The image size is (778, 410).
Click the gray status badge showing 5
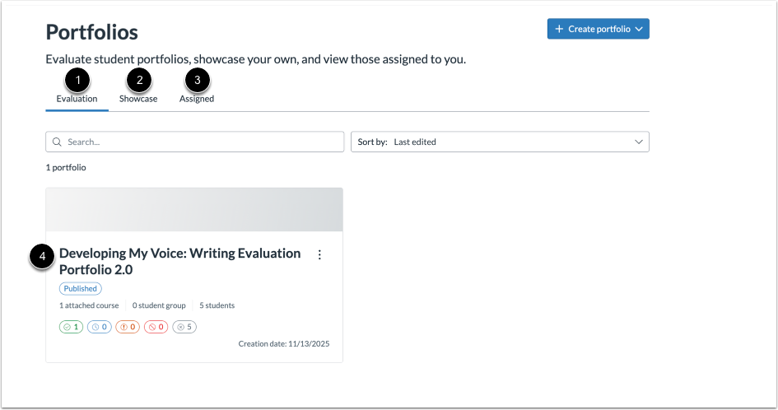[x=184, y=327]
